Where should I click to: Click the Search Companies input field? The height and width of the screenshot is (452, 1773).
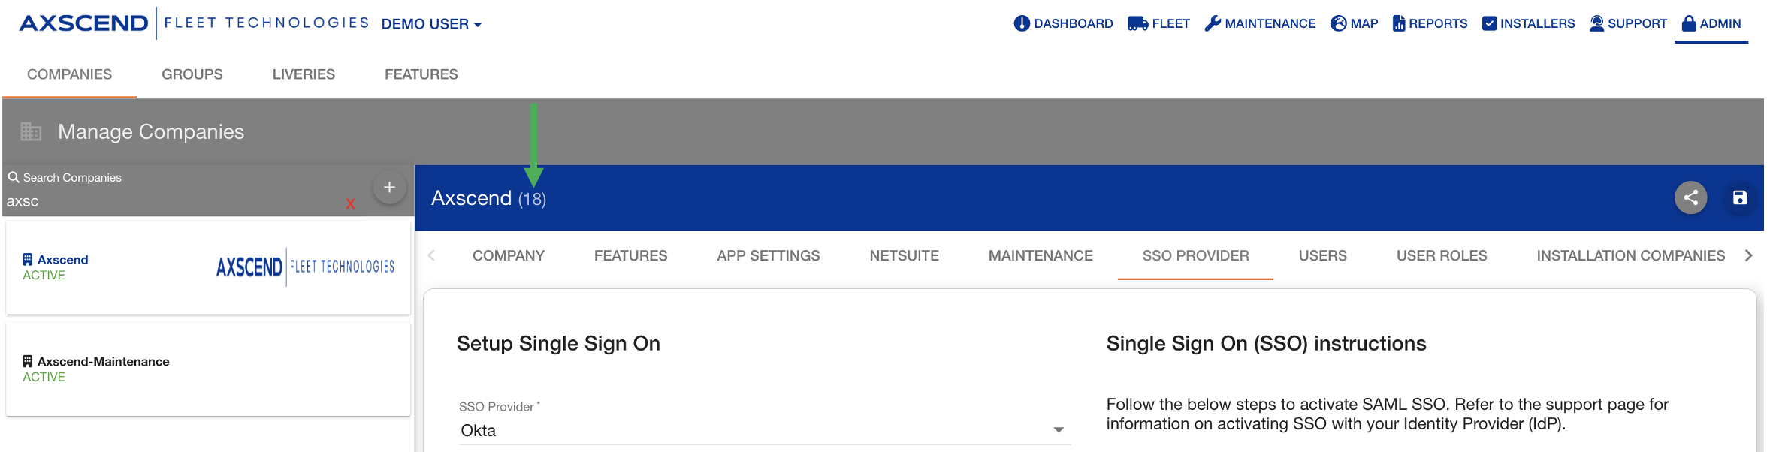point(173,201)
